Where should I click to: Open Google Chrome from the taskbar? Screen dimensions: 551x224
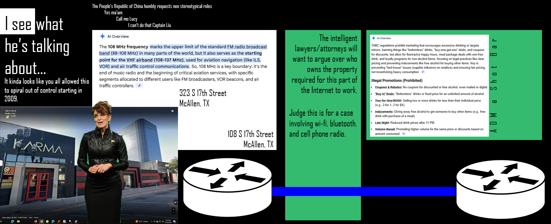click(41, 221)
